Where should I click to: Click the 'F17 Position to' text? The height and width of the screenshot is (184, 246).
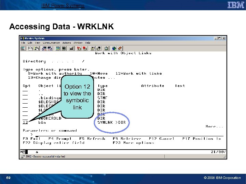point(202,139)
